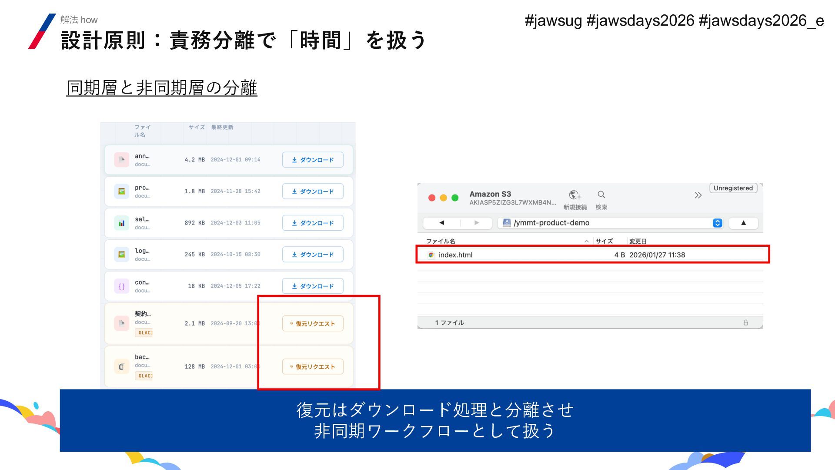Click the New Connection globe icon

[575, 195]
